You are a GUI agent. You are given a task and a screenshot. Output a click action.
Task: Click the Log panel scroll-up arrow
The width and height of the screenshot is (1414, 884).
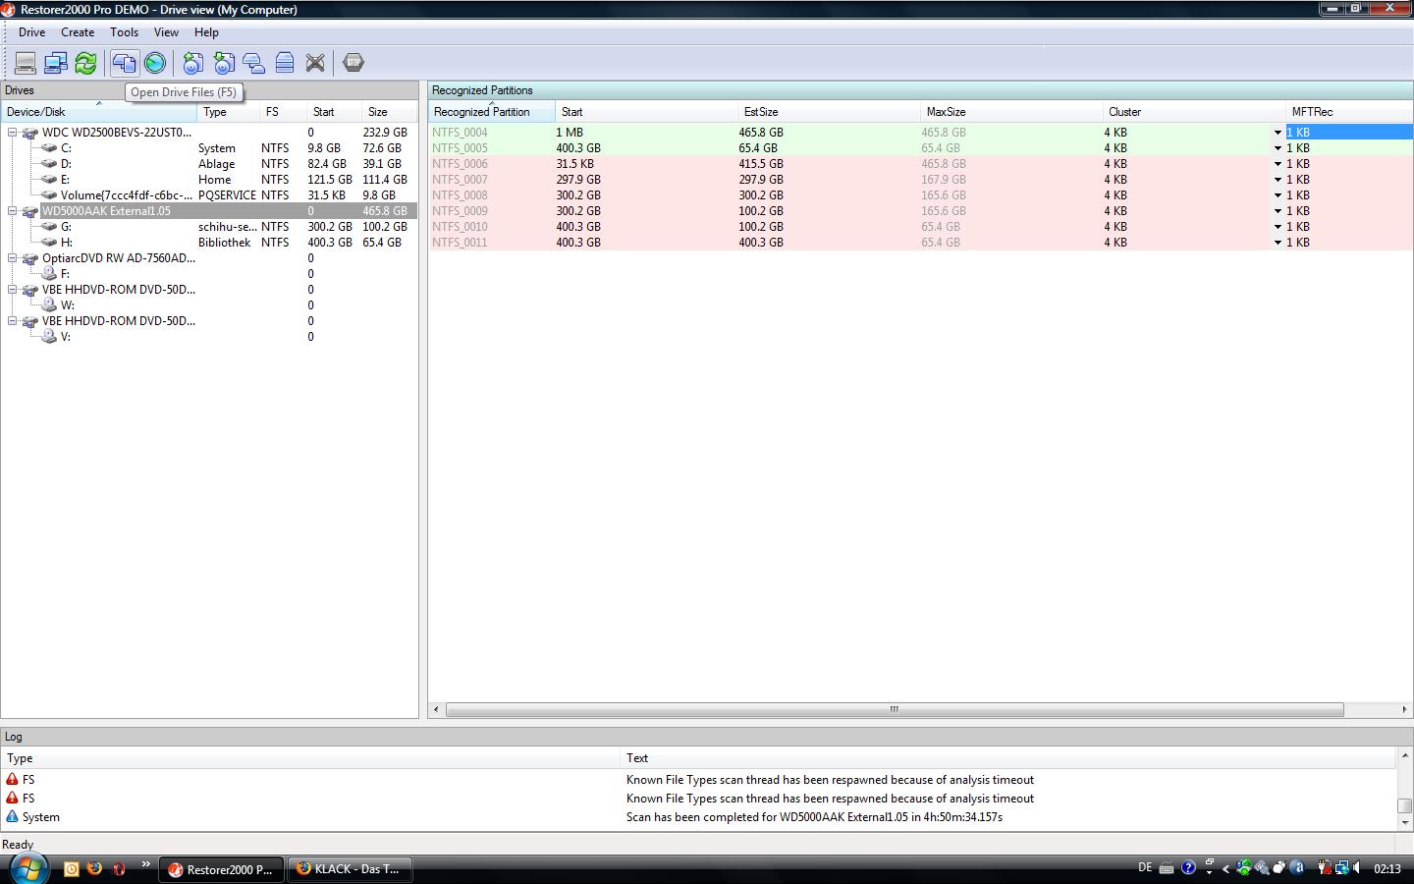1405,755
